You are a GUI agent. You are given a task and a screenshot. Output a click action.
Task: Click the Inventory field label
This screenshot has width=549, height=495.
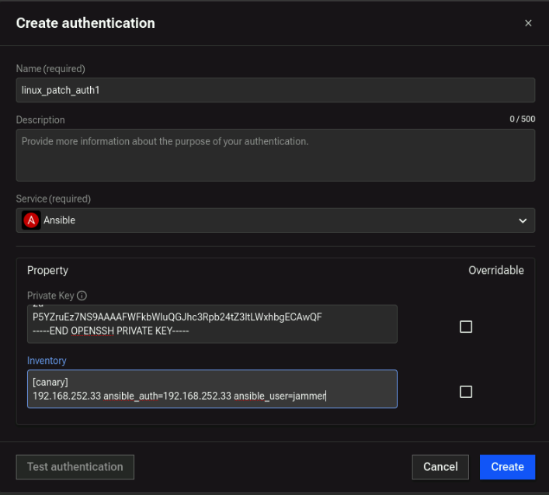coord(47,361)
